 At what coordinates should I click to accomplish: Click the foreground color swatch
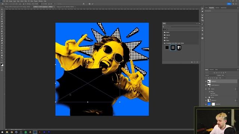click(1, 64)
